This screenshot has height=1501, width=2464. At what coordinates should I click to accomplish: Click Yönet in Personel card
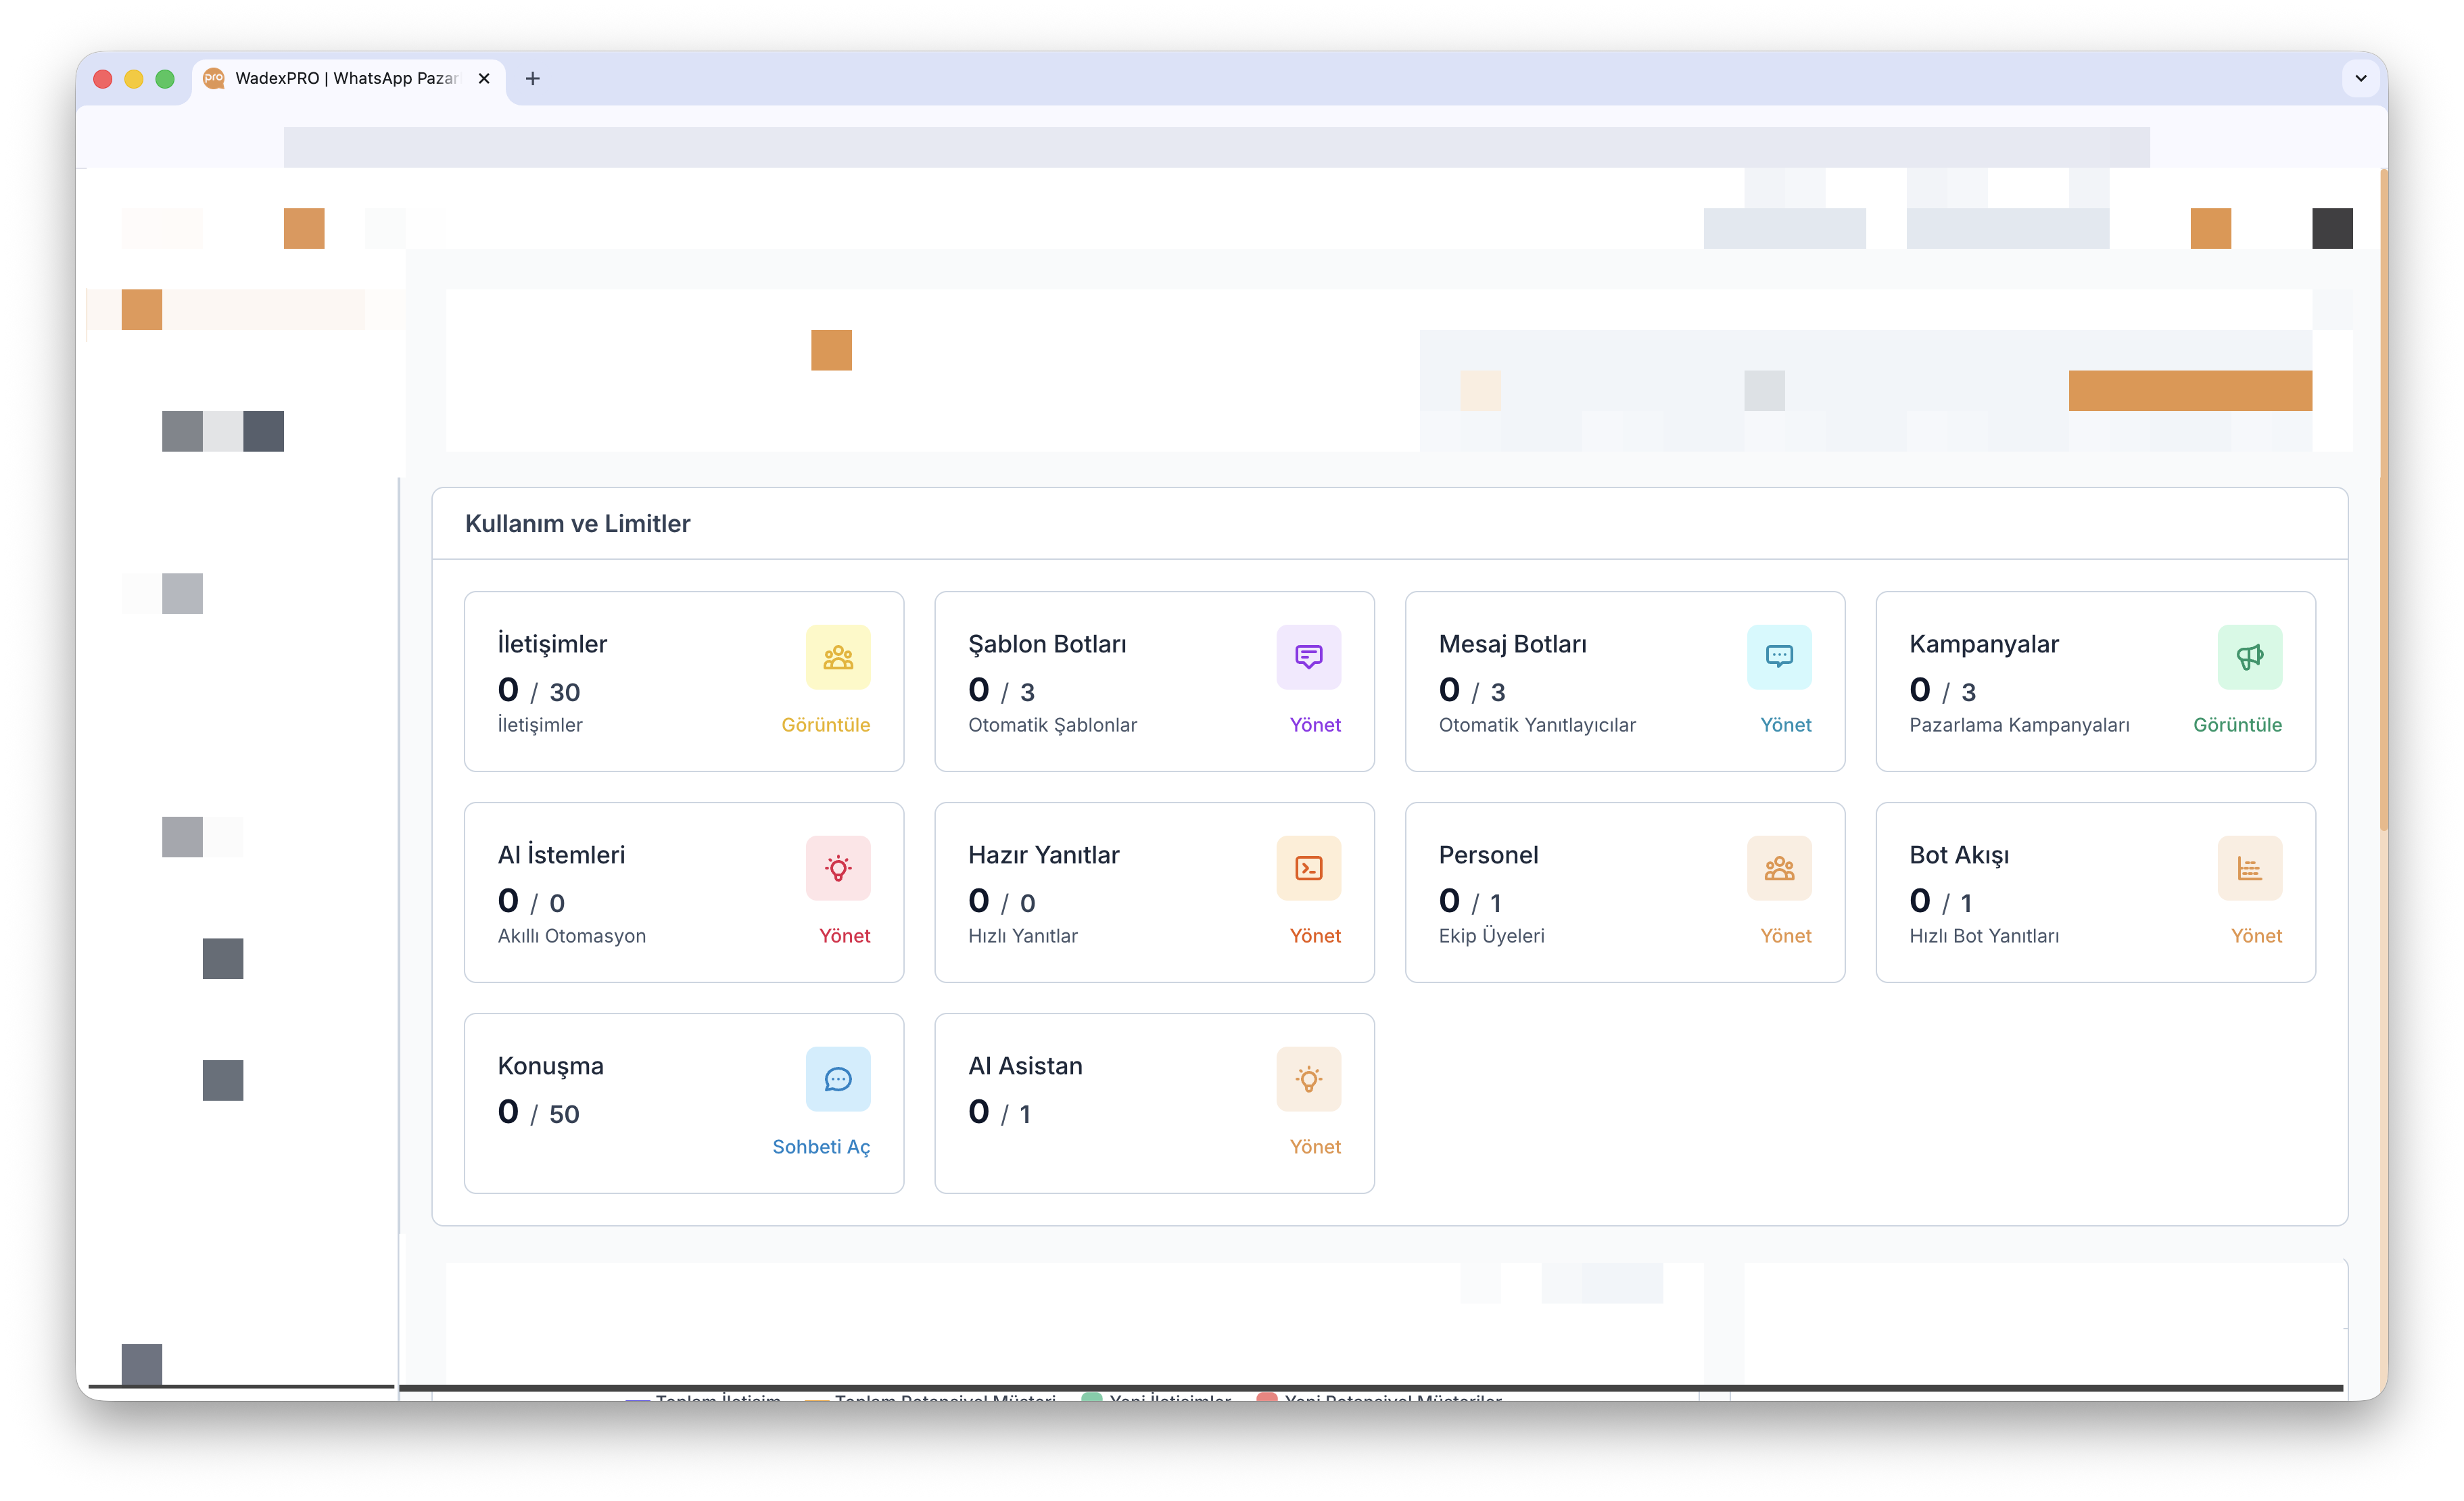[1785, 936]
